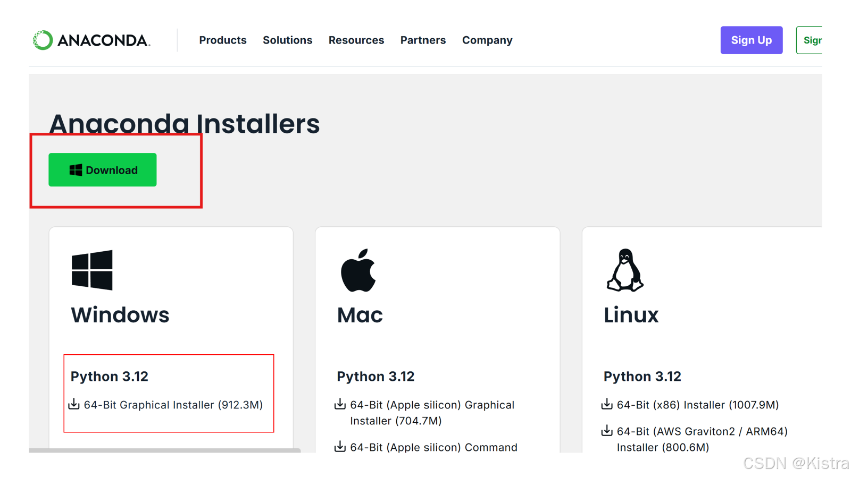The width and height of the screenshot is (851, 478).
Task: Click the Windows card title
Action: 120,315
